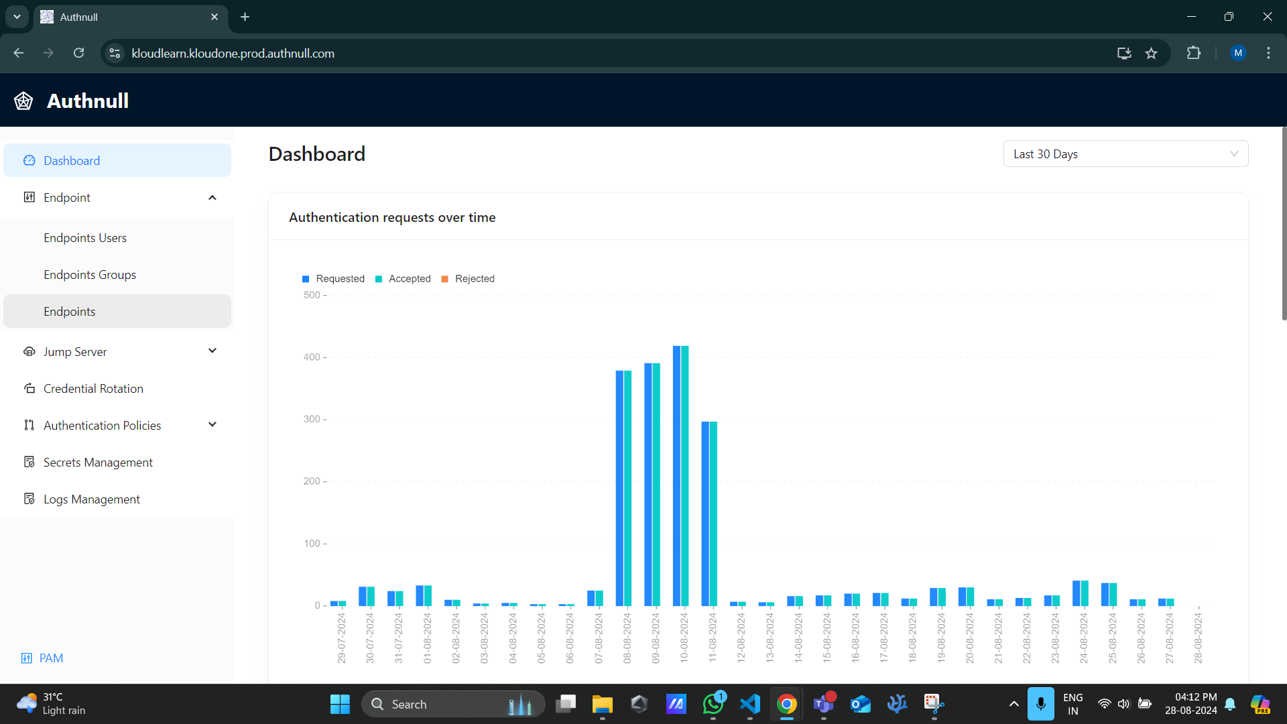Collapse the Endpoint menu chevron
The image size is (1287, 724).
212,198
